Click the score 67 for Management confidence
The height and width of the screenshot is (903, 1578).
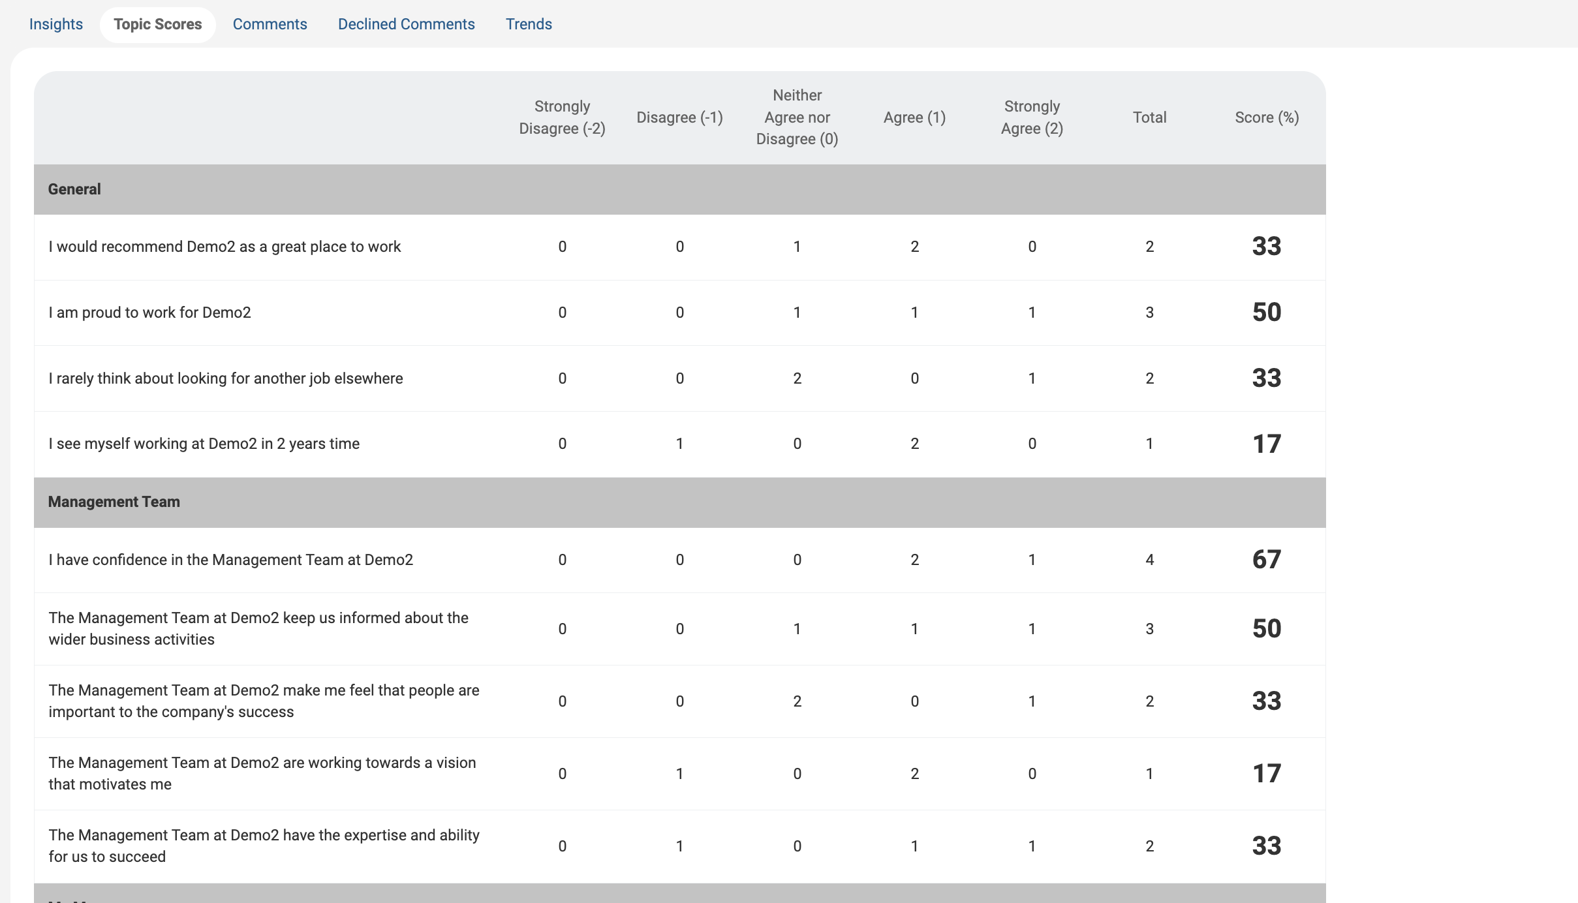1267,560
